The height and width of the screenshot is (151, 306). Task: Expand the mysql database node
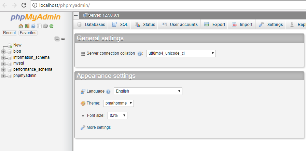tap(3, 64)
